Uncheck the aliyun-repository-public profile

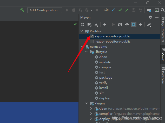92,36
